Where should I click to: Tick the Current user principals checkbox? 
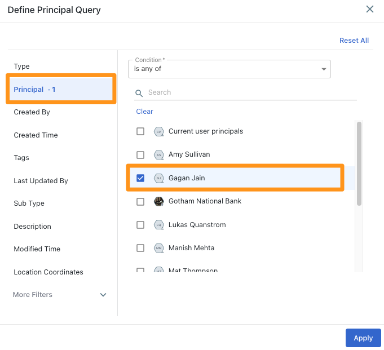pos(140,131)
